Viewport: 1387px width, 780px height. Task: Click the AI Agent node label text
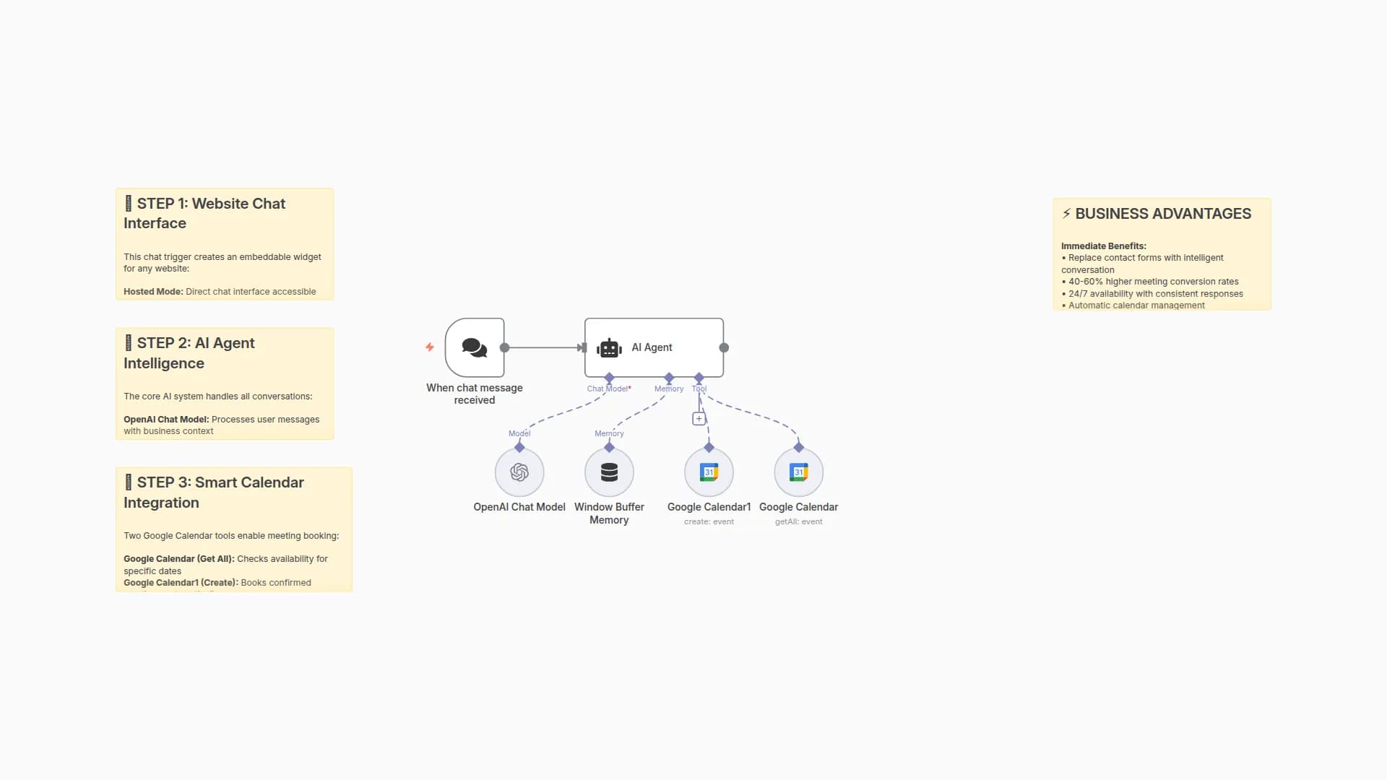click(x=652, y=347)
